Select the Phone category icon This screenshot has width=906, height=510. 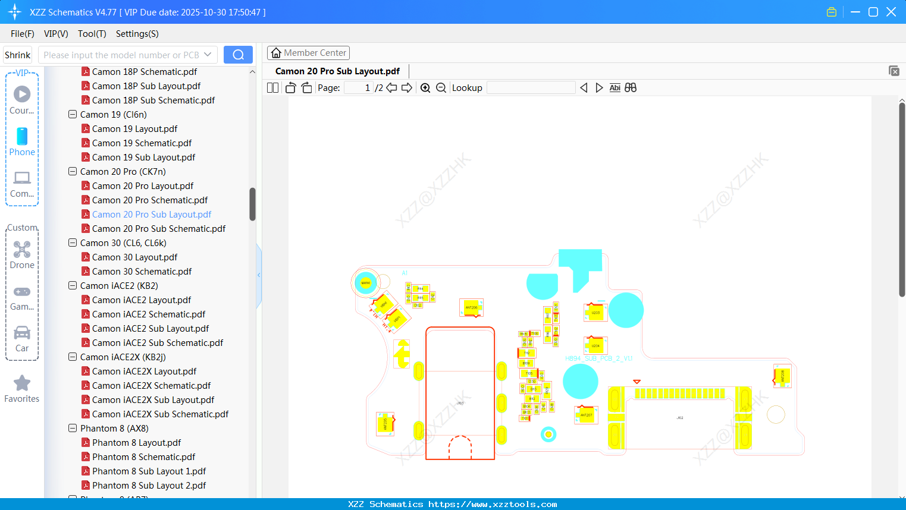click(x=22, y=142)
